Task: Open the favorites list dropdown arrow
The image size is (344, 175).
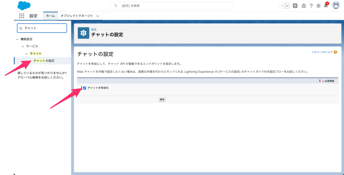Action: click(287, 6)
